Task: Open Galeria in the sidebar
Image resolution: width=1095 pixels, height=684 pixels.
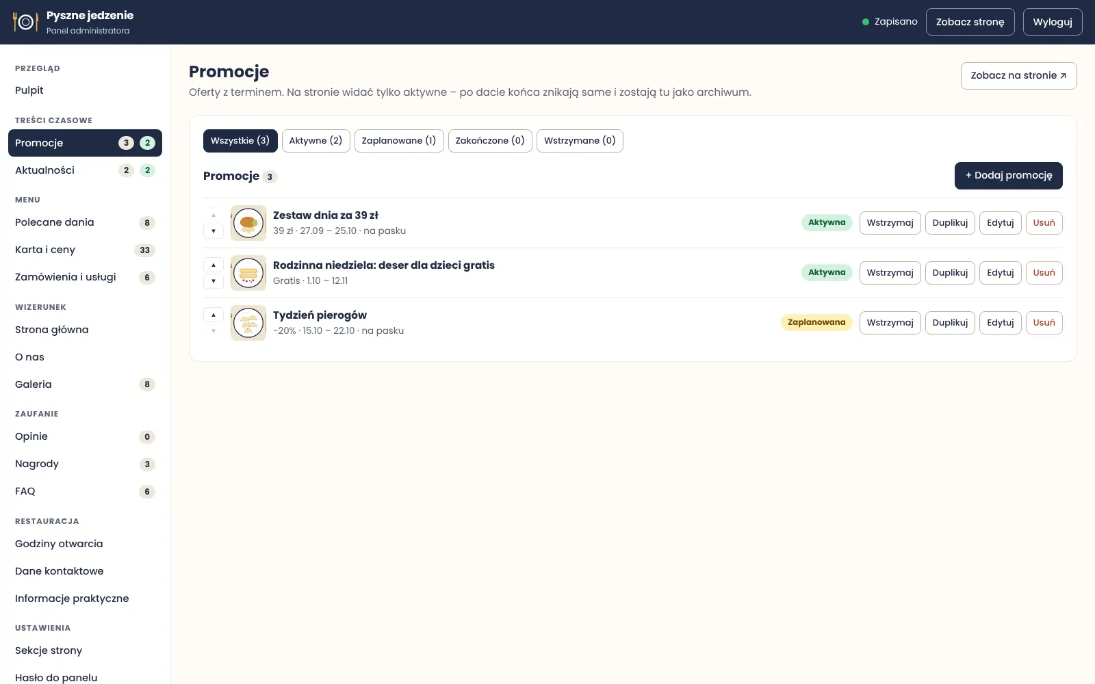Action: coord(85,384)
